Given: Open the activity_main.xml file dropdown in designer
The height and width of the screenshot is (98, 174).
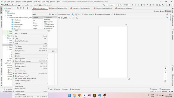Looking at the screenshot, I should point(64,14).
